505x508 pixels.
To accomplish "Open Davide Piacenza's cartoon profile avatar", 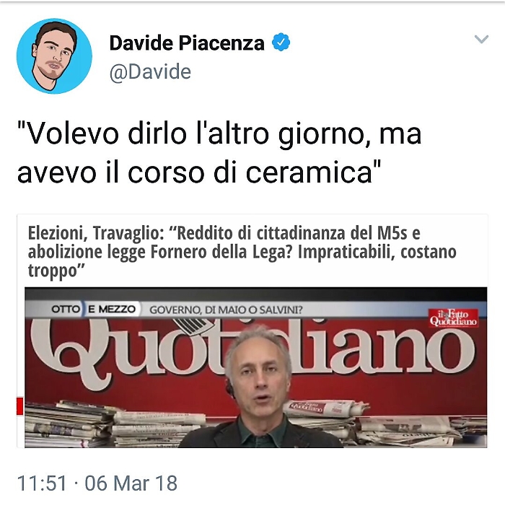I will point(54,56).
